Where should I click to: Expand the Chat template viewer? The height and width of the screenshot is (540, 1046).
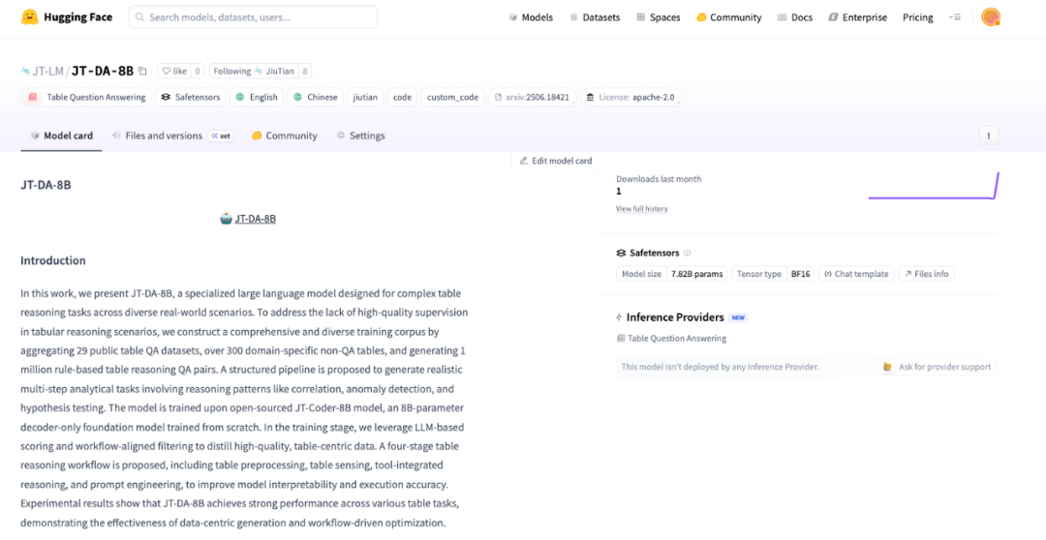click(x=856, y=274)
